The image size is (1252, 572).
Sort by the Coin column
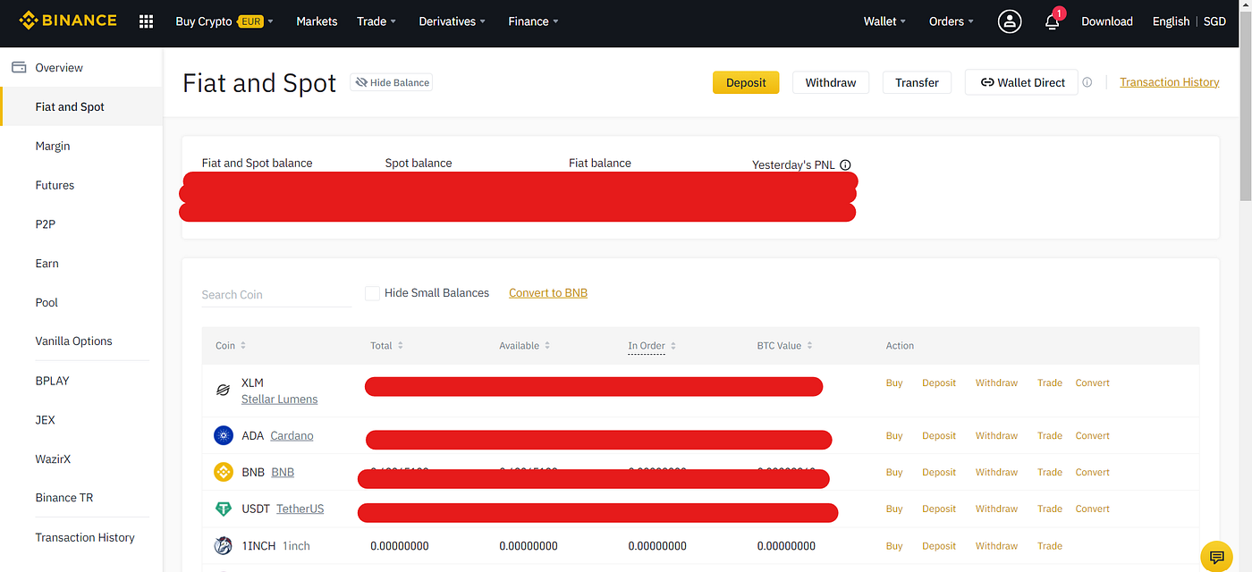coord(231,346)
